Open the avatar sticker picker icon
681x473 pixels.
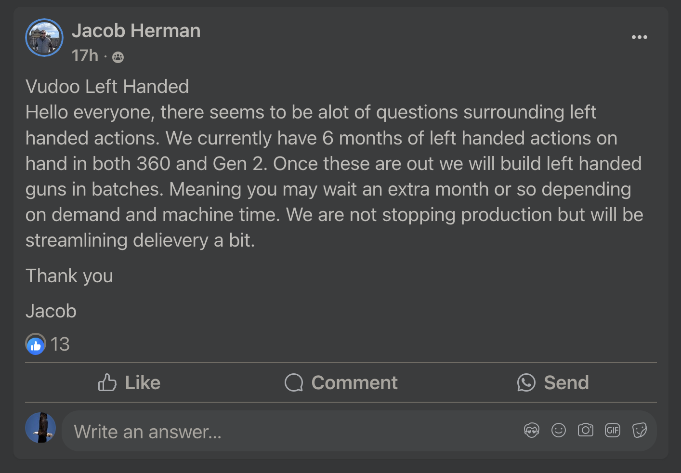coord(532,430)
